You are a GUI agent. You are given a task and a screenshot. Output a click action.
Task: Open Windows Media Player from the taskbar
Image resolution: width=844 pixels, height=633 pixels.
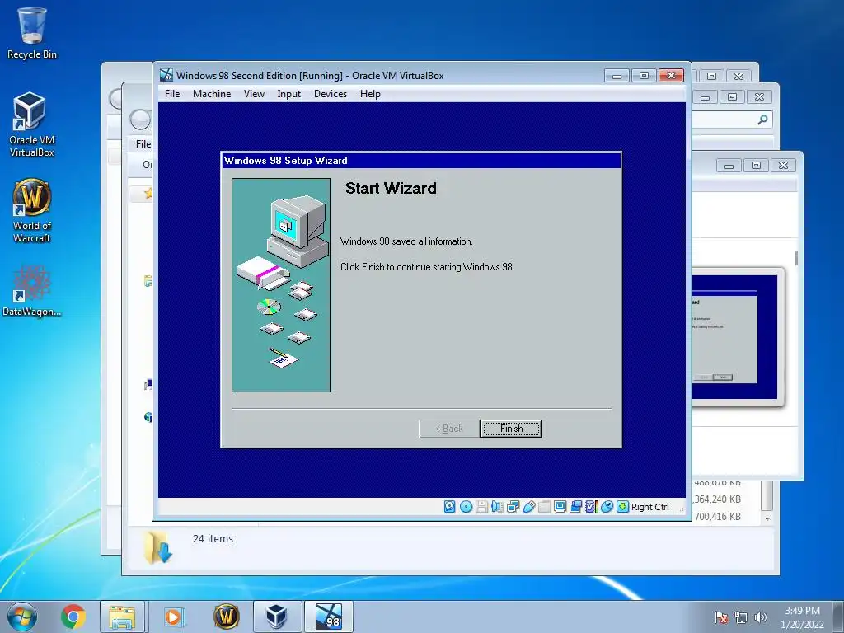[x=173, y=617]
